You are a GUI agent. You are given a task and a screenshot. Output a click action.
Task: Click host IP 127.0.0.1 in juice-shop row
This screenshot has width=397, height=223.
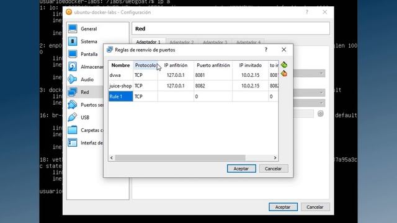pos(176,86)
